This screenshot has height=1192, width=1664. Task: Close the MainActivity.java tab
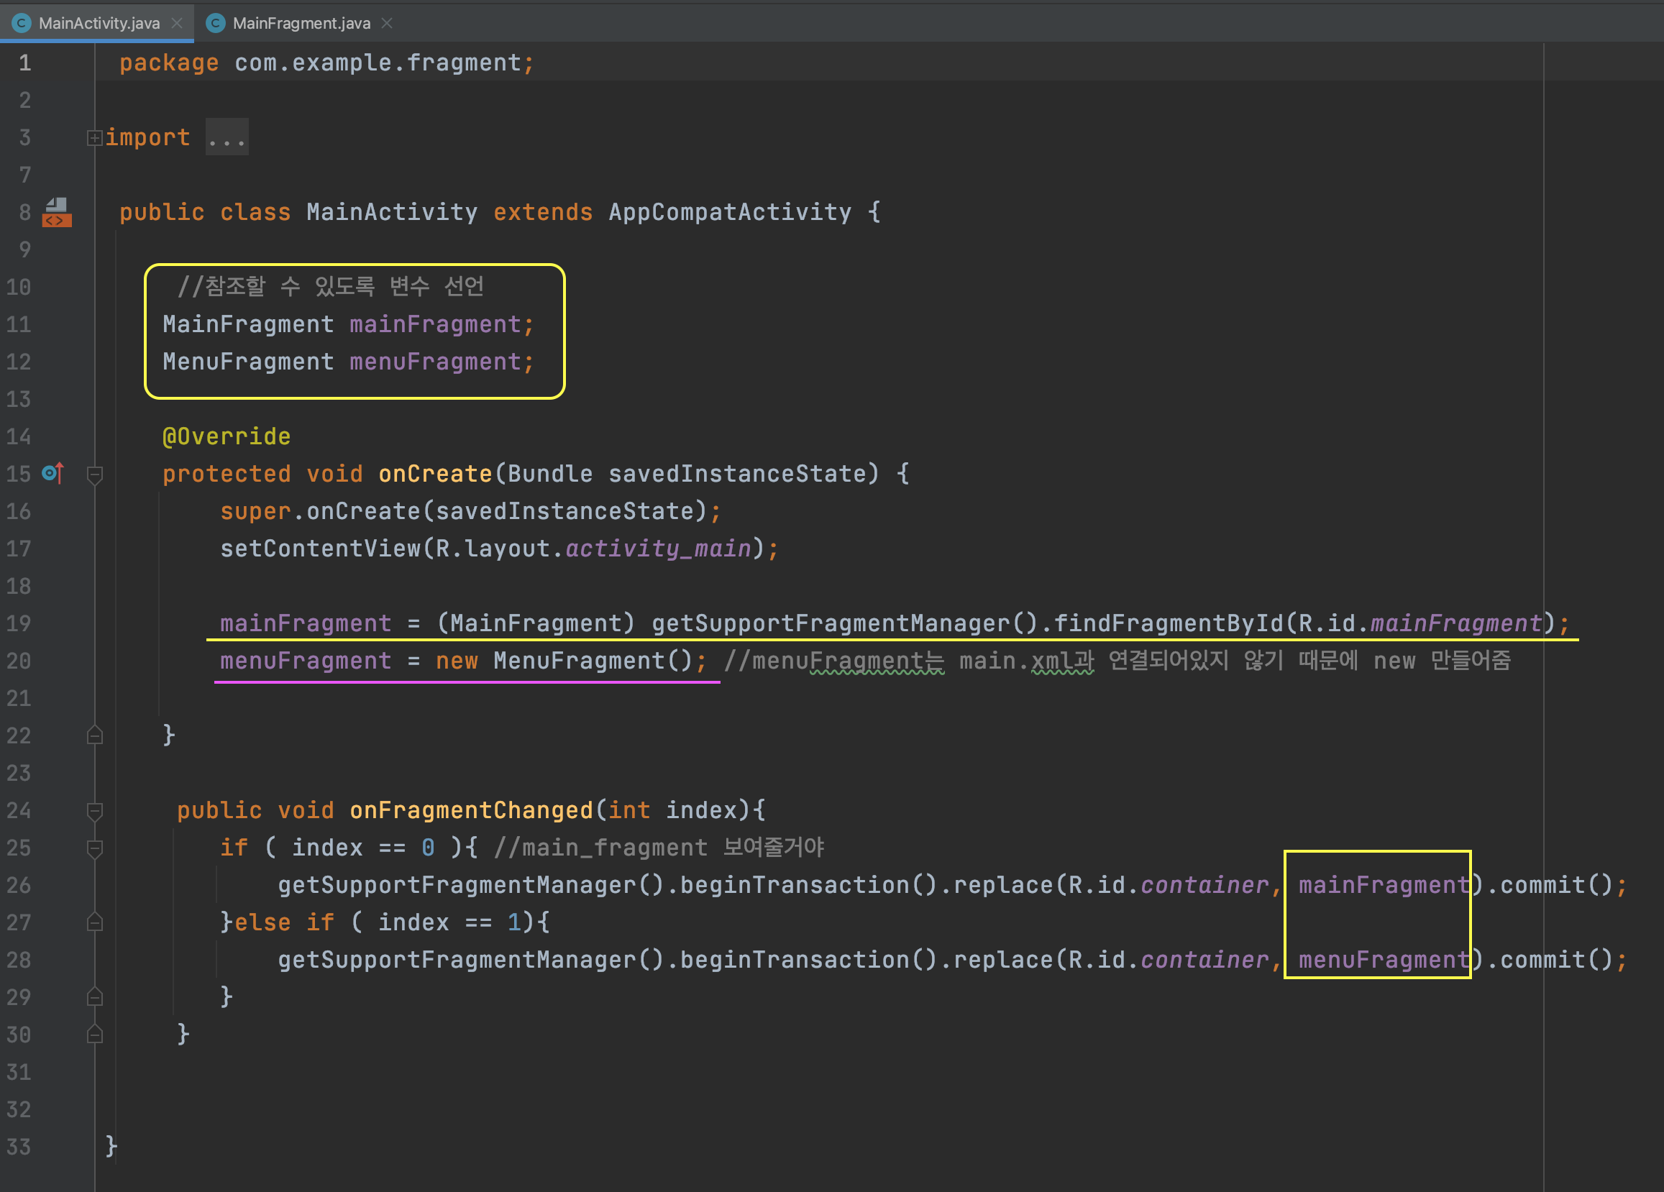[x=177, y=24]
